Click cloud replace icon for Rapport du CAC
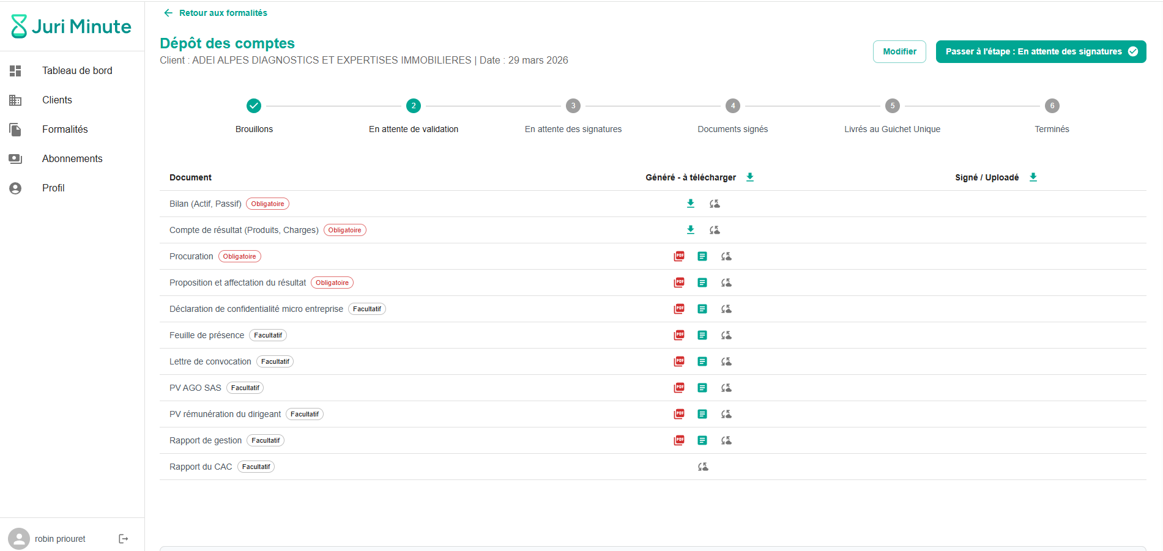This screenshot has height=551, width=1163. [703, 467]
